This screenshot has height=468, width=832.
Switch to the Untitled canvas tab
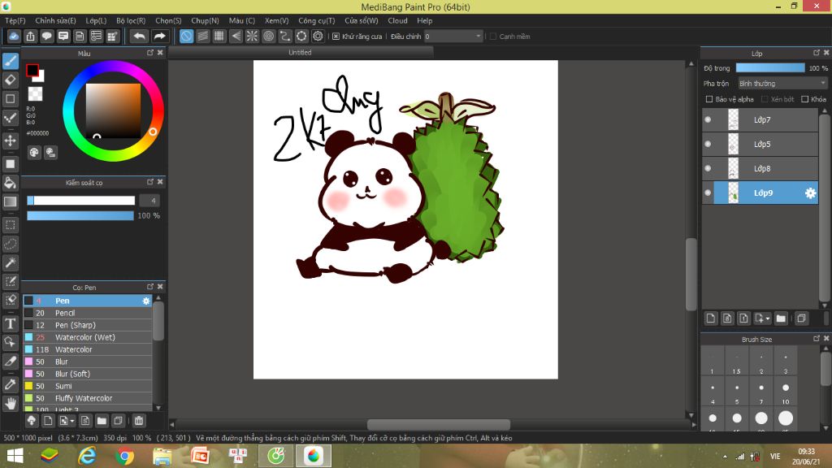(x=301, y=53)
